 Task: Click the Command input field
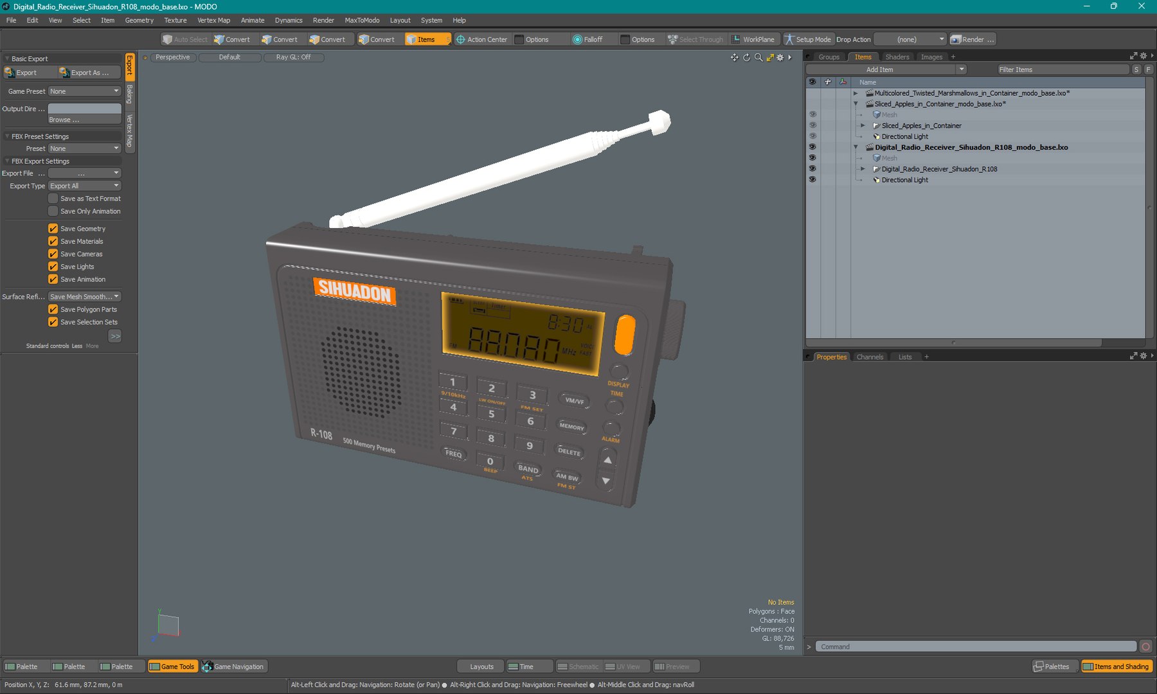point(976,646)
